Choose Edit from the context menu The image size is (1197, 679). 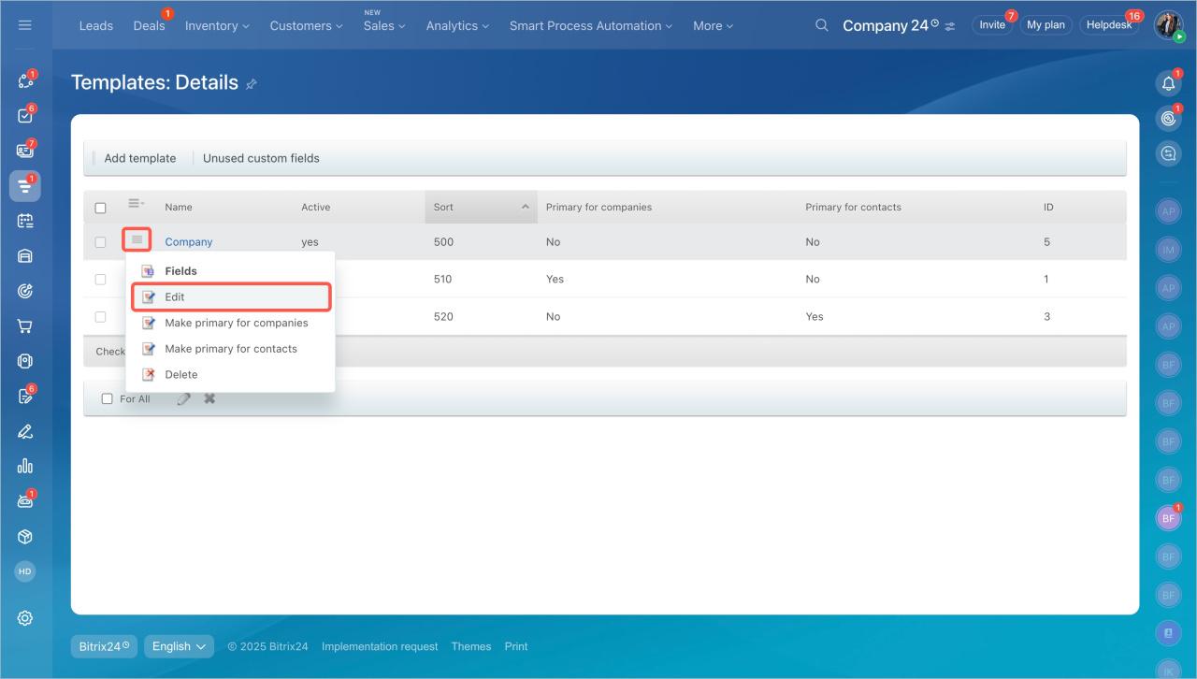[x=230, y=296]
